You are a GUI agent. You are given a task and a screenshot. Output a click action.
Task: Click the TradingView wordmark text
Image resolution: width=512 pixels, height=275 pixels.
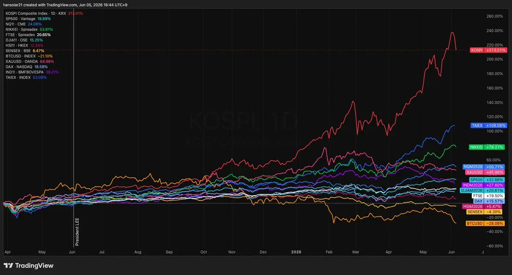pos(34,266)
